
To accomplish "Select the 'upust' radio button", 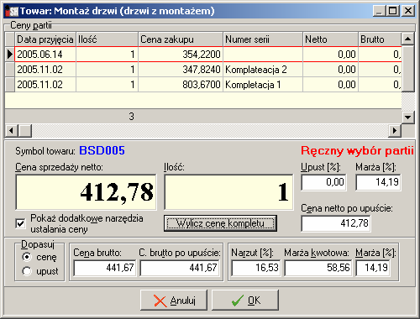I will (x=27, y=271).
